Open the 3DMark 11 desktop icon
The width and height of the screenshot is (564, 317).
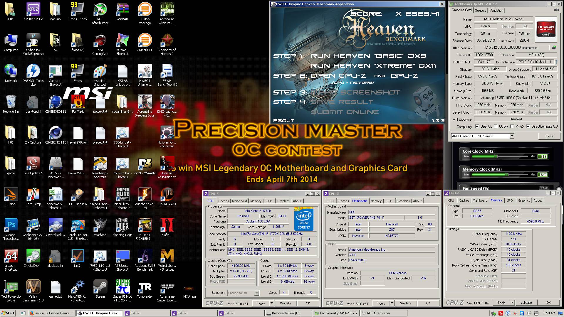pyautogui.click(x=145, y=43)
